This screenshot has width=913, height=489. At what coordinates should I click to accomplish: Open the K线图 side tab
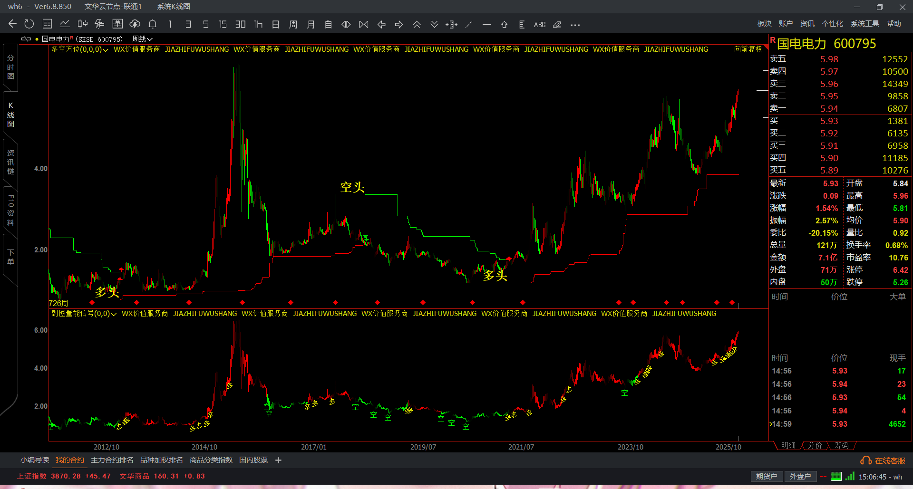tap(10, 115)
